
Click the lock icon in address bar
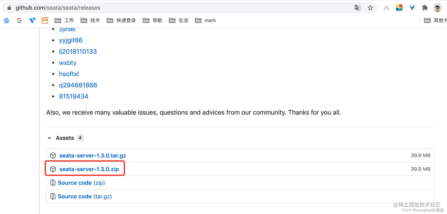pos(9,8)
